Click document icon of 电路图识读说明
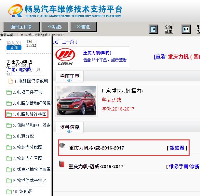The height and width of the screenshot is (196, 200). coord(11,81)
